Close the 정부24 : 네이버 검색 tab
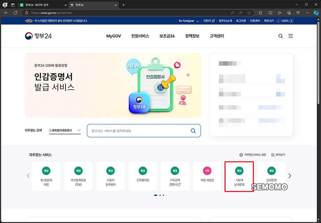This screenshot has height=223, width=321. point(66,5)
